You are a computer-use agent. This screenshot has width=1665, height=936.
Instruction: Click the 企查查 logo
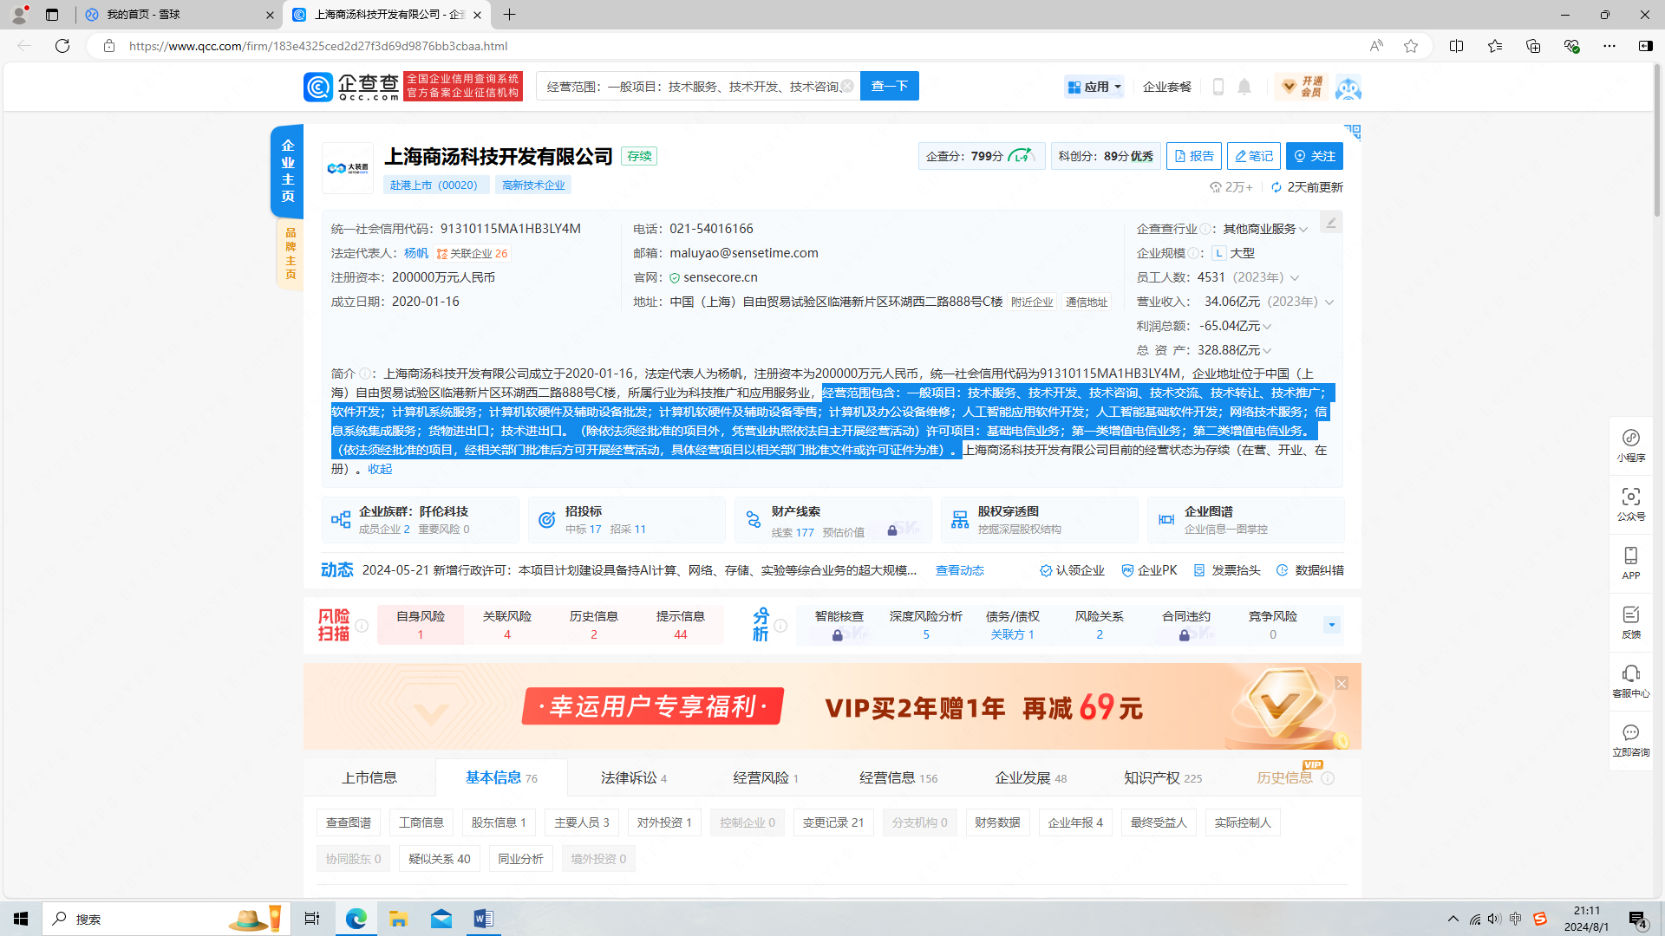tap(351, 87)
